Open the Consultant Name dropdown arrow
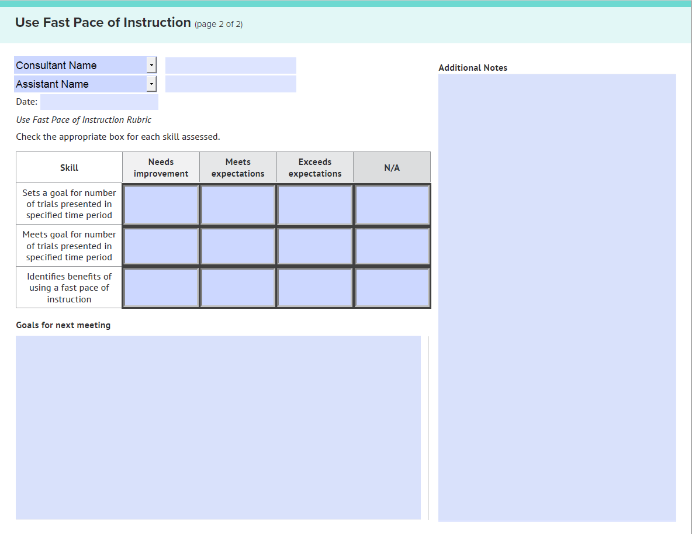 pos(151,66)
